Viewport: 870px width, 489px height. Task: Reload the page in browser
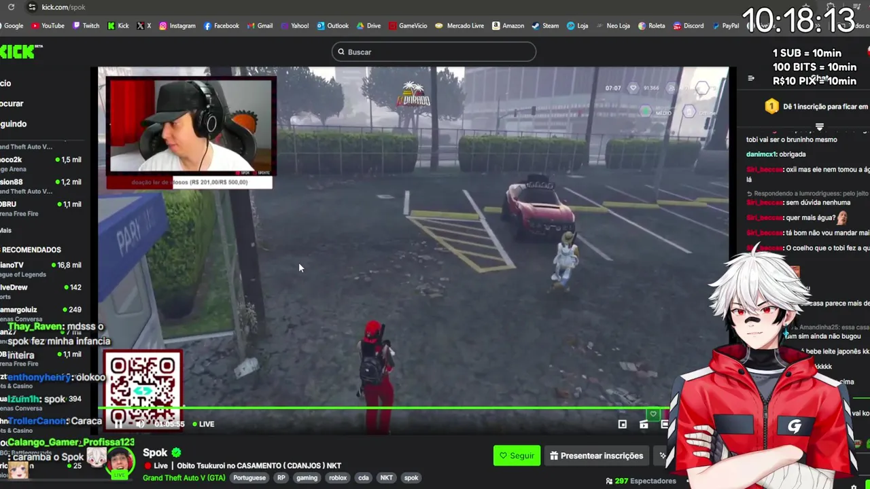[12, 7]
